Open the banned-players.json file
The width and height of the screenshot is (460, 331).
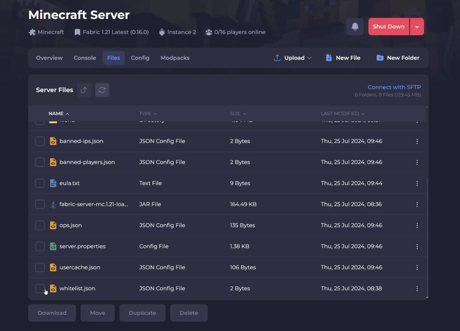tap(87, 162)
